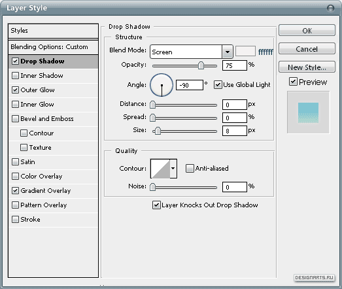Click the Spread slider handle

click(152, 118)
